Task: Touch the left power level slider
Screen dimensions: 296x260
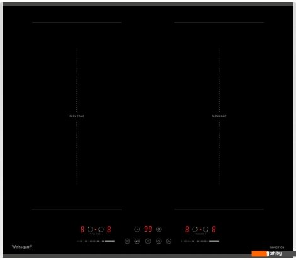Action: (x=96, y=241)
